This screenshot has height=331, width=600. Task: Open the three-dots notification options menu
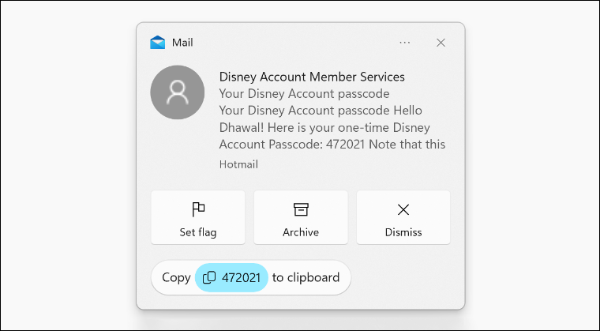(x=404, y=43)
